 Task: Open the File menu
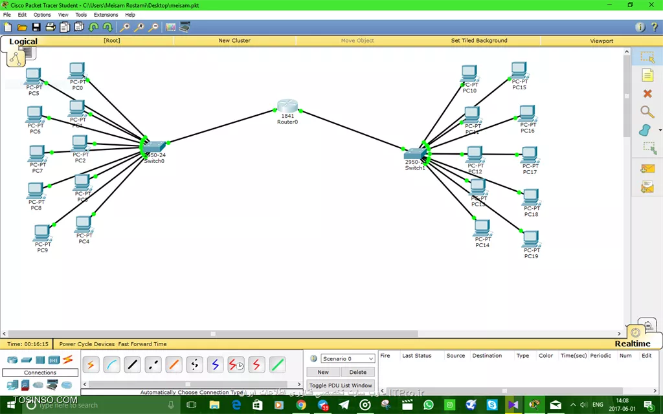(x=7, y=15)
